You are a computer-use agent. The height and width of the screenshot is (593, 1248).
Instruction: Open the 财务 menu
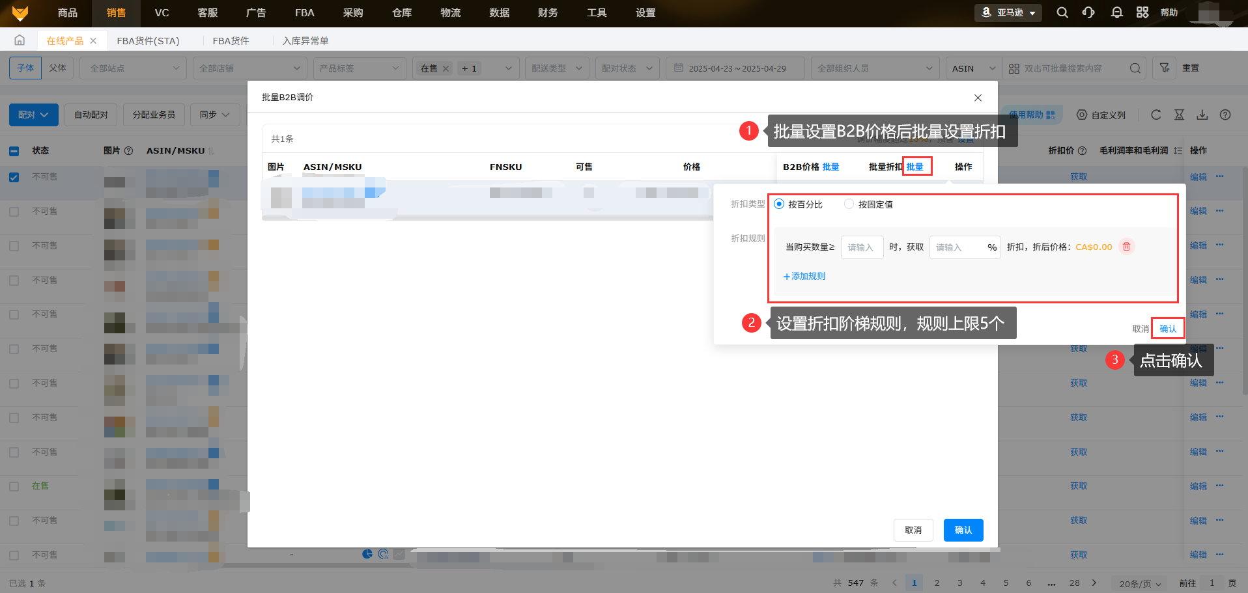(548, 13)
